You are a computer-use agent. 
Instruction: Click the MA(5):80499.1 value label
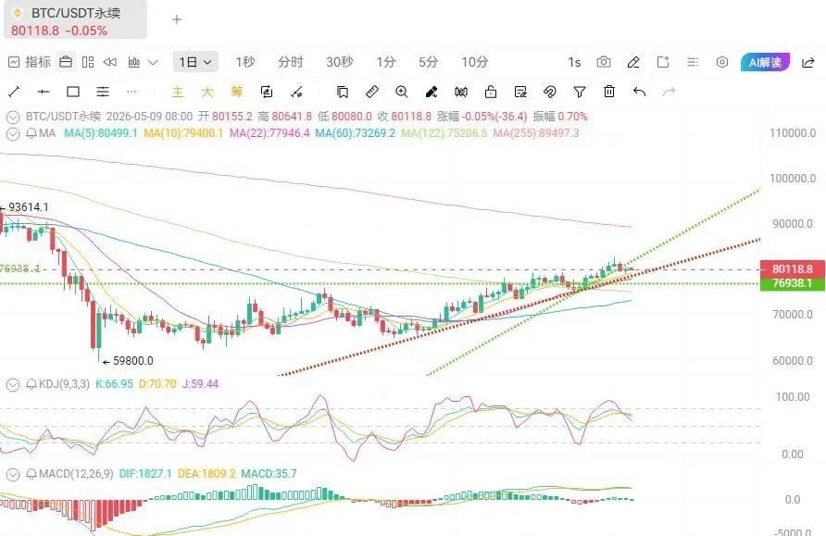click(101, 133)
